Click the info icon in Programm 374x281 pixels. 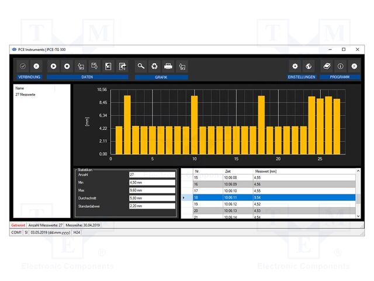point(340,67)
